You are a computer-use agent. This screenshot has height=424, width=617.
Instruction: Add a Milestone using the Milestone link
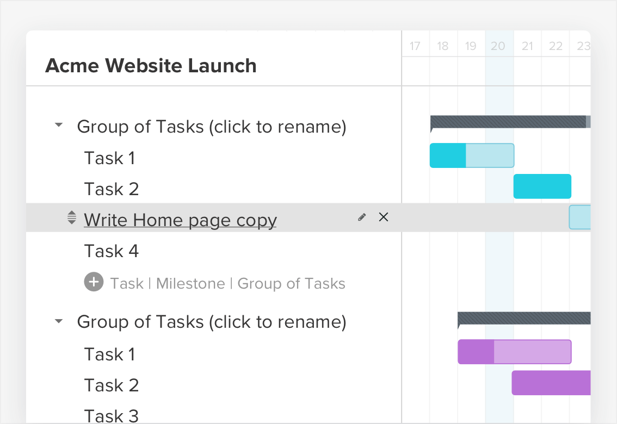point(190,283)
